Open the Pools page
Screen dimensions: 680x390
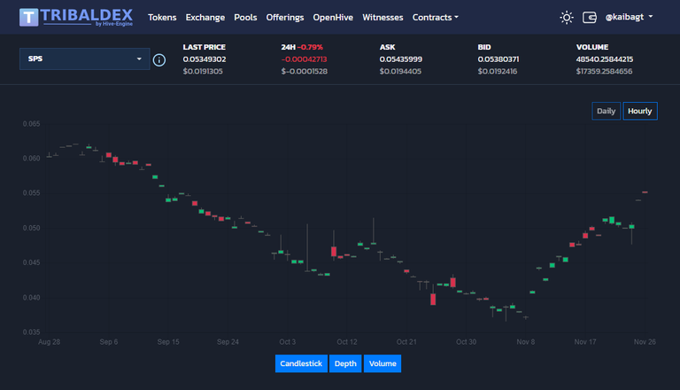tap(245, 18)
